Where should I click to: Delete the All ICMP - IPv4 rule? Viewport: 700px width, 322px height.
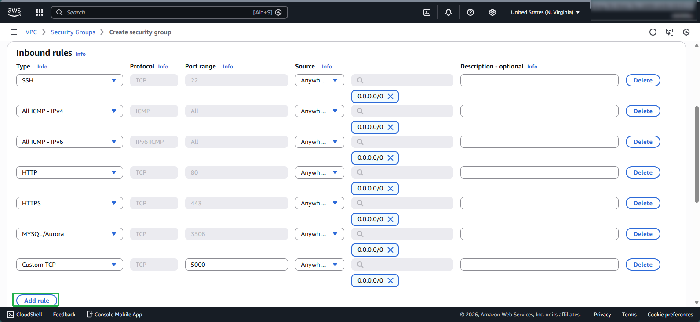[x=643, y=111]
